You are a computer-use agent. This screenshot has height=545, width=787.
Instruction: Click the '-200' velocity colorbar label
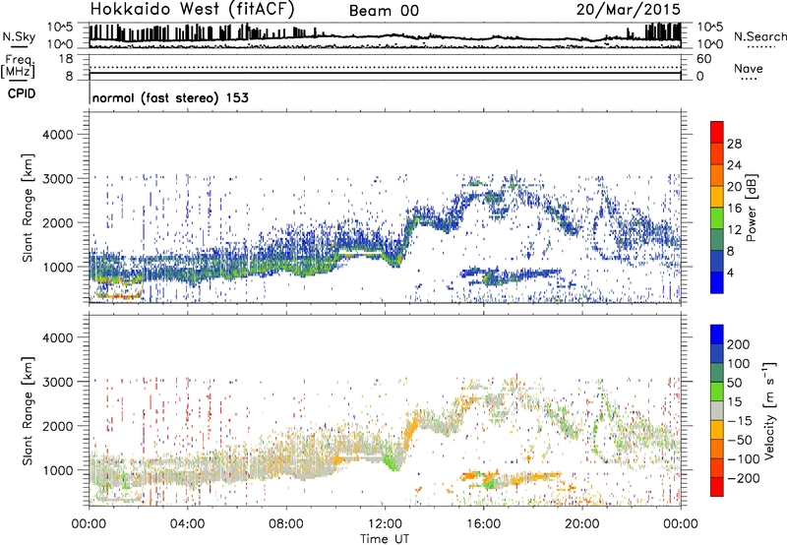[x=744, y=478]
